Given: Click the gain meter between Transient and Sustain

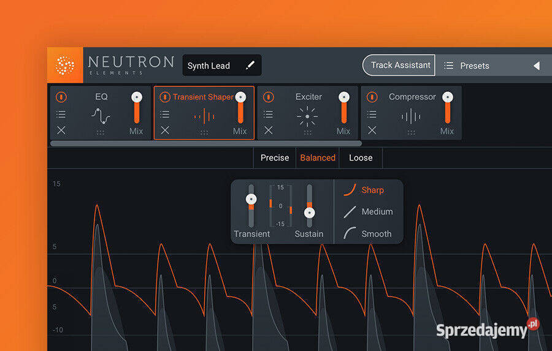Looking at the screenshot, I should (280, 206).
